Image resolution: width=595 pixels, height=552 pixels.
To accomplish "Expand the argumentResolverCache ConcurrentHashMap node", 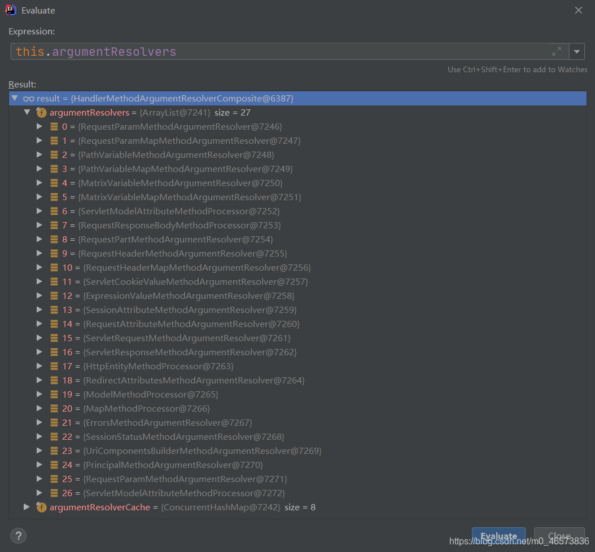I will click(x=26, y=507).
